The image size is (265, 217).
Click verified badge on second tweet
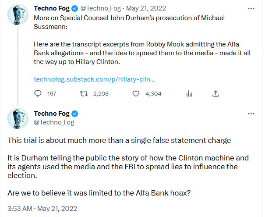click(75, 114)
